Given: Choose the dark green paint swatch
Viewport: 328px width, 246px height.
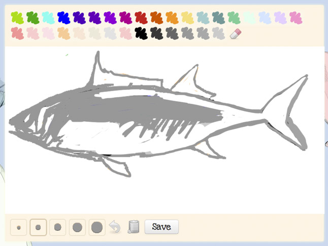Looking at the screenshot, I should [x=32, y=18].
